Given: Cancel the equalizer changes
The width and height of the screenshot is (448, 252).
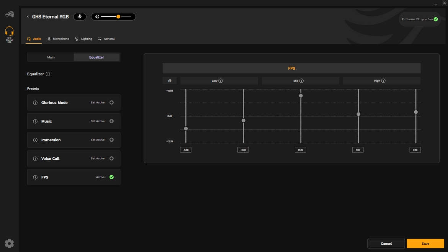Looking at the screenshot, I should coord(386,244).
